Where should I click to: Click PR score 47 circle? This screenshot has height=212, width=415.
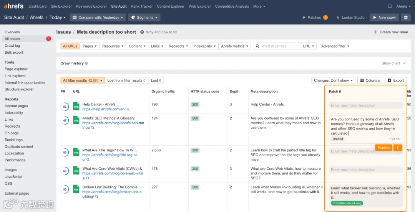pos(65,121)
